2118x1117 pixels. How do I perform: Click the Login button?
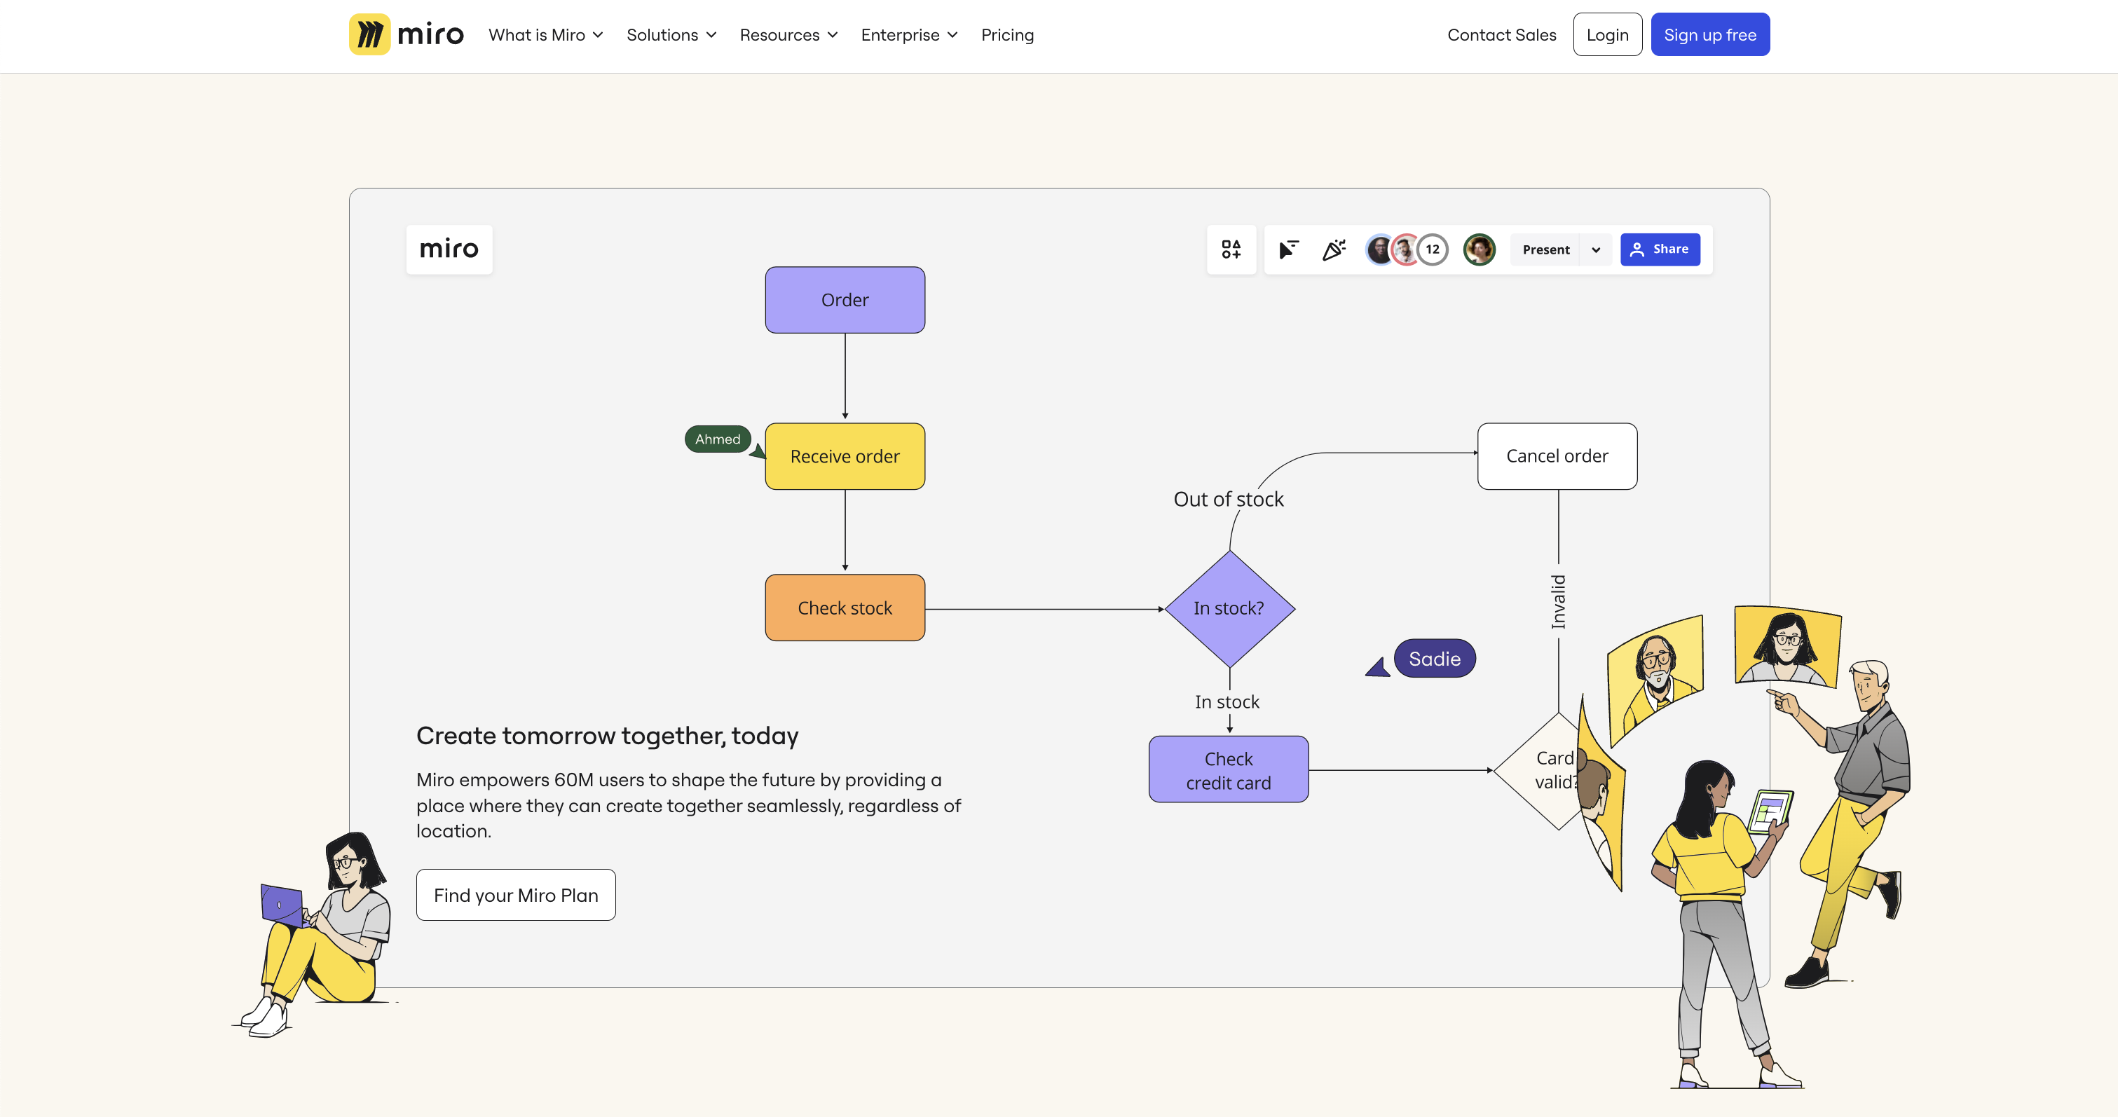[1607, 34]
